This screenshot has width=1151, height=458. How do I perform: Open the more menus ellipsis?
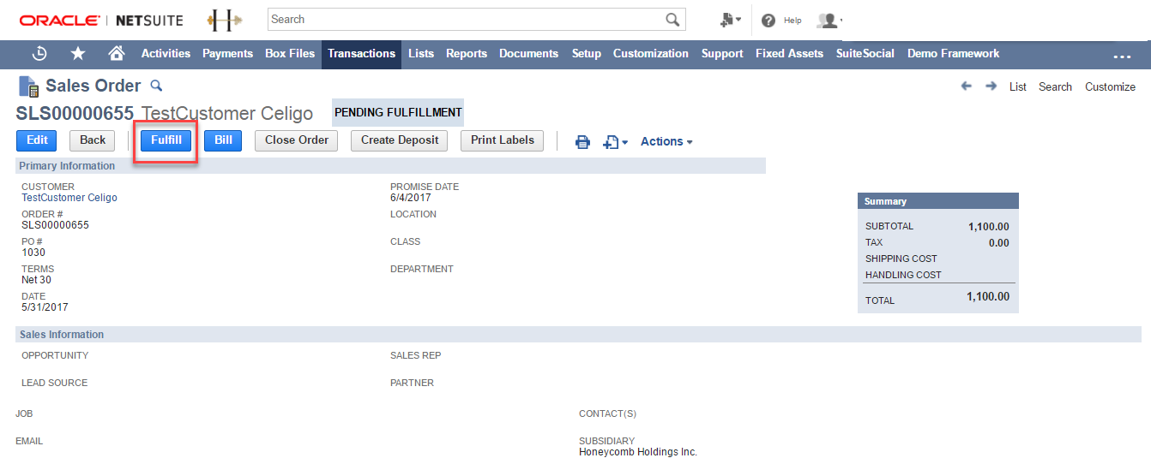1123,56
